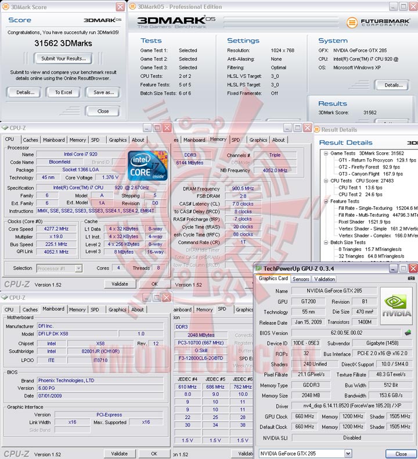The image size is (418, 459).
Task: Minimize the 3DMark05 Professional Edition window
Action: click(x=393, y=6)
